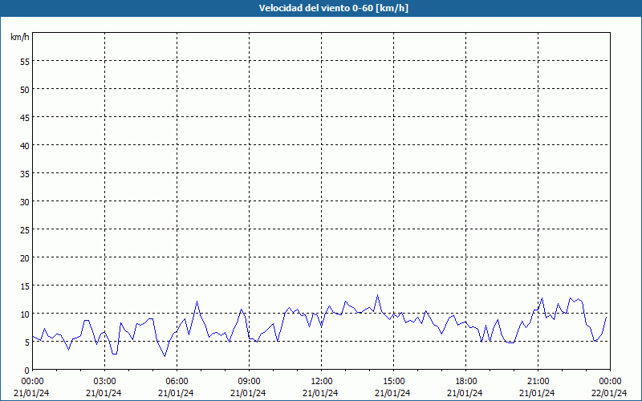Click the y-axis value 55
Image resolution: width=642 pixels, height=401 pixels.
tap(25, 62)
